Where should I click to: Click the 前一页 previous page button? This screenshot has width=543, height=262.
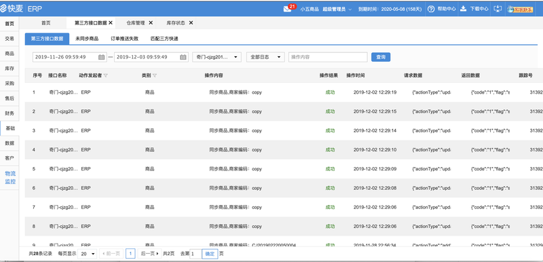point(111,254)
